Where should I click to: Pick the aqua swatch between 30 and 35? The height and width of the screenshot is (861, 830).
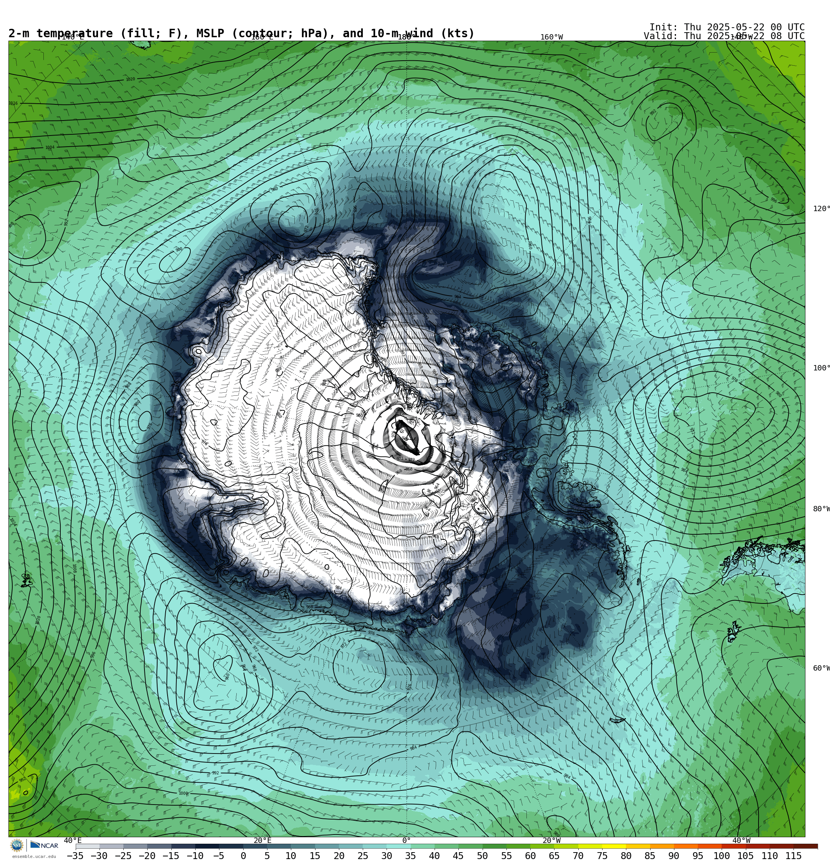pos(398,846)
